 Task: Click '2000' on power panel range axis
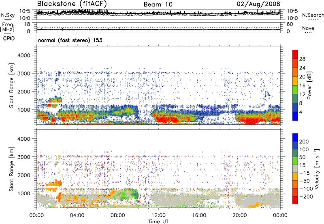(24, 91)
